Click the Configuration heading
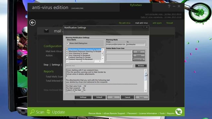This screenshot has width=212, height=119. click(53, 46)
